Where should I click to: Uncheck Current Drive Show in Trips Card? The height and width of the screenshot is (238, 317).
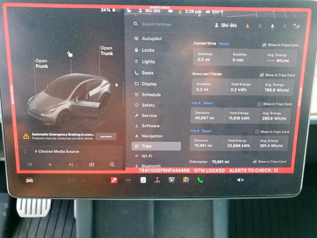pos(264,45)
